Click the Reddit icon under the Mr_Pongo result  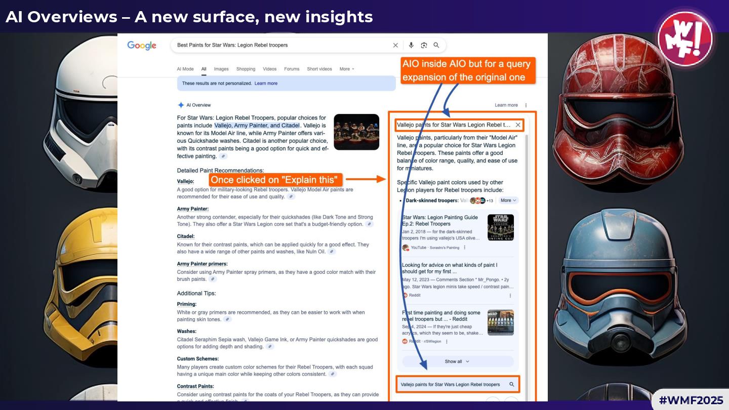coord(405,295)
